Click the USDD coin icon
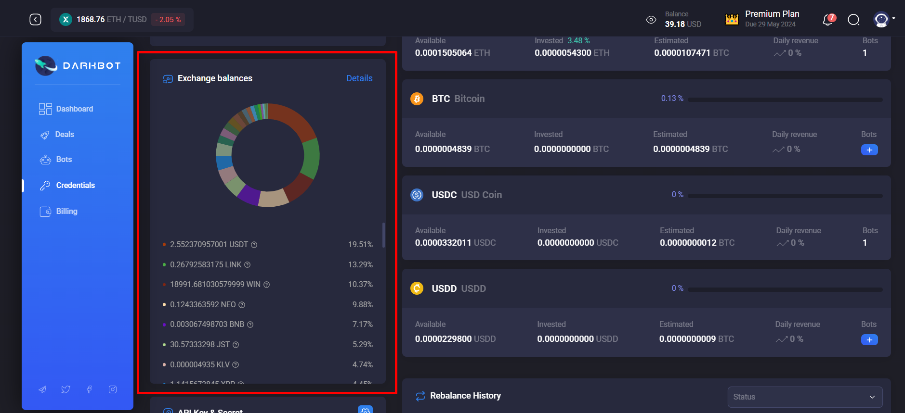 click(417, 288)
